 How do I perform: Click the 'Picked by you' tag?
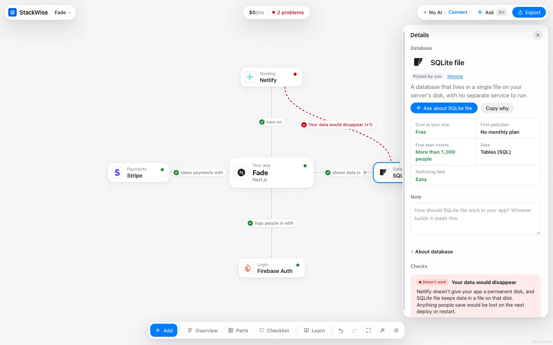[x=427, y=76]
